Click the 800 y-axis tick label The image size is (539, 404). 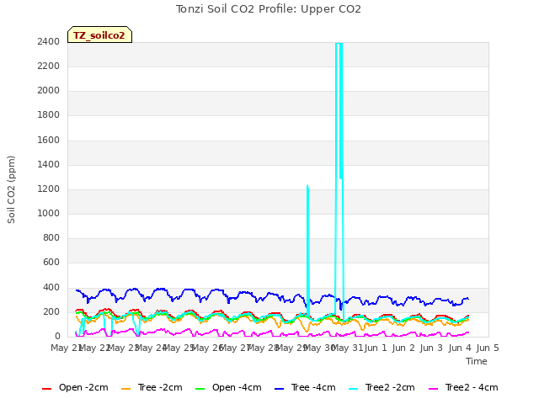tap(51, 237)
